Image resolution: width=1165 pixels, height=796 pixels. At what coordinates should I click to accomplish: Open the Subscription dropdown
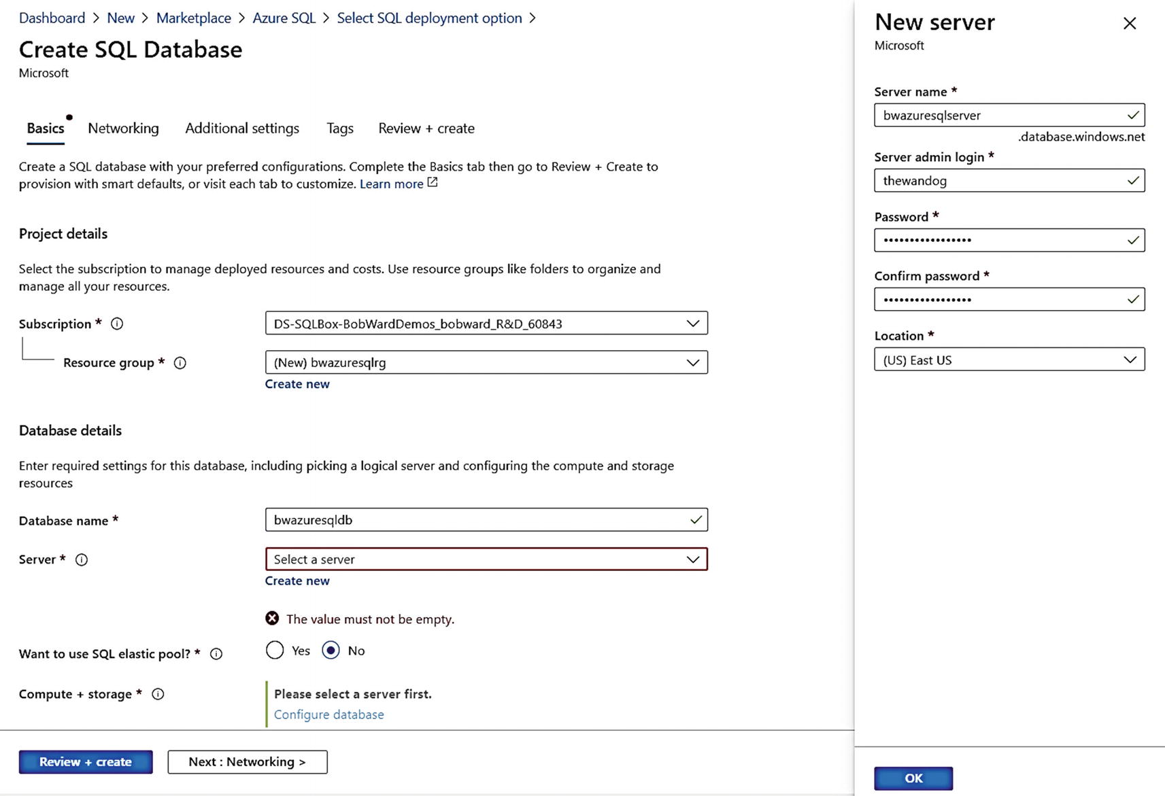click(486, 323)
